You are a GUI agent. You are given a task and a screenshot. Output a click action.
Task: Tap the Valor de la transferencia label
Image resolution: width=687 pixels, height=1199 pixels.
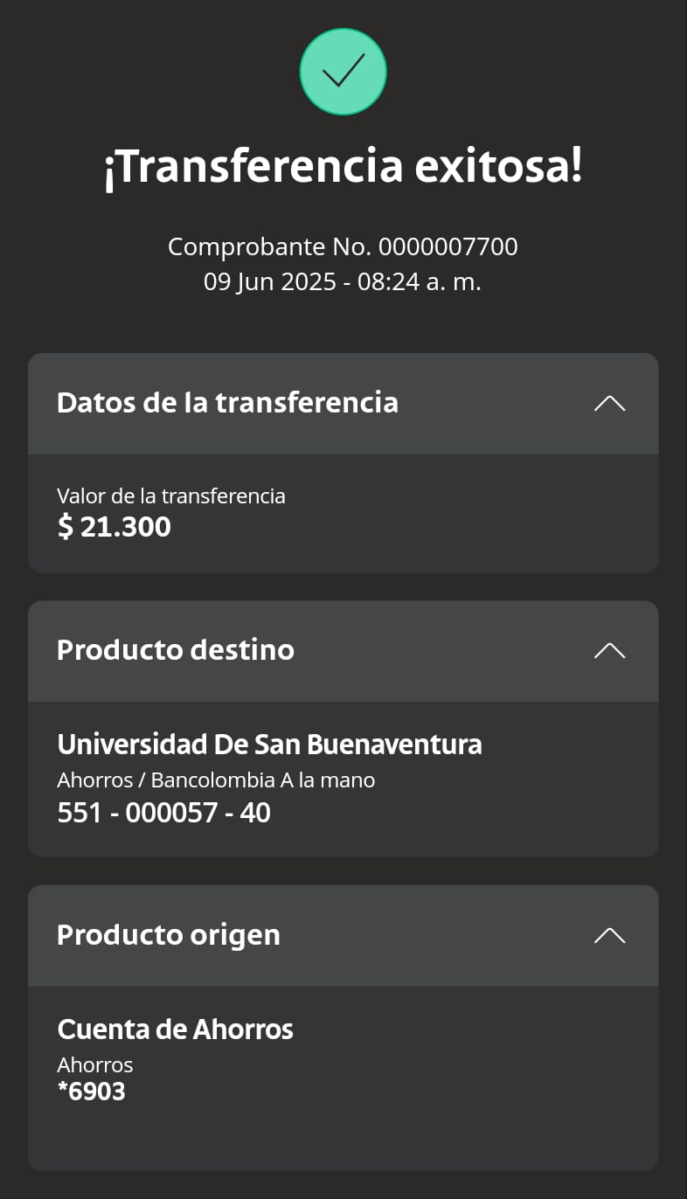point(171,496)
